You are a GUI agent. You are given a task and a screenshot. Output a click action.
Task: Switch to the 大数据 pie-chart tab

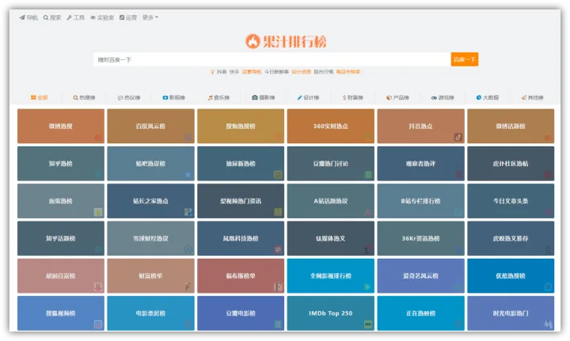point(488,97)
